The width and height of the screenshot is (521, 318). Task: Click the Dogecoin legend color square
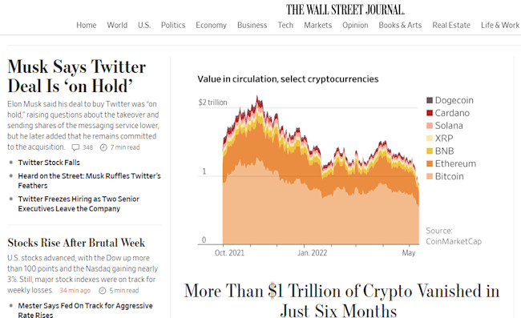click(x=430, y=100)
